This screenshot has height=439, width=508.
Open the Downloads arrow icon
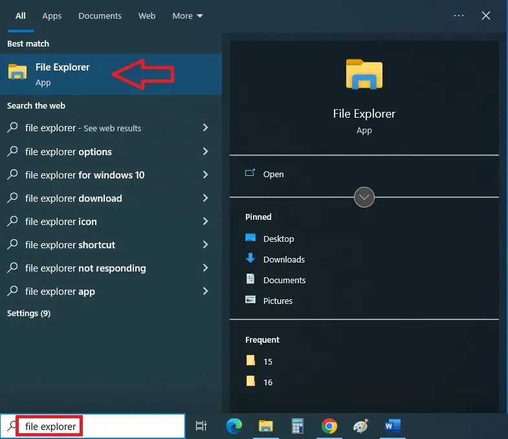250,259
